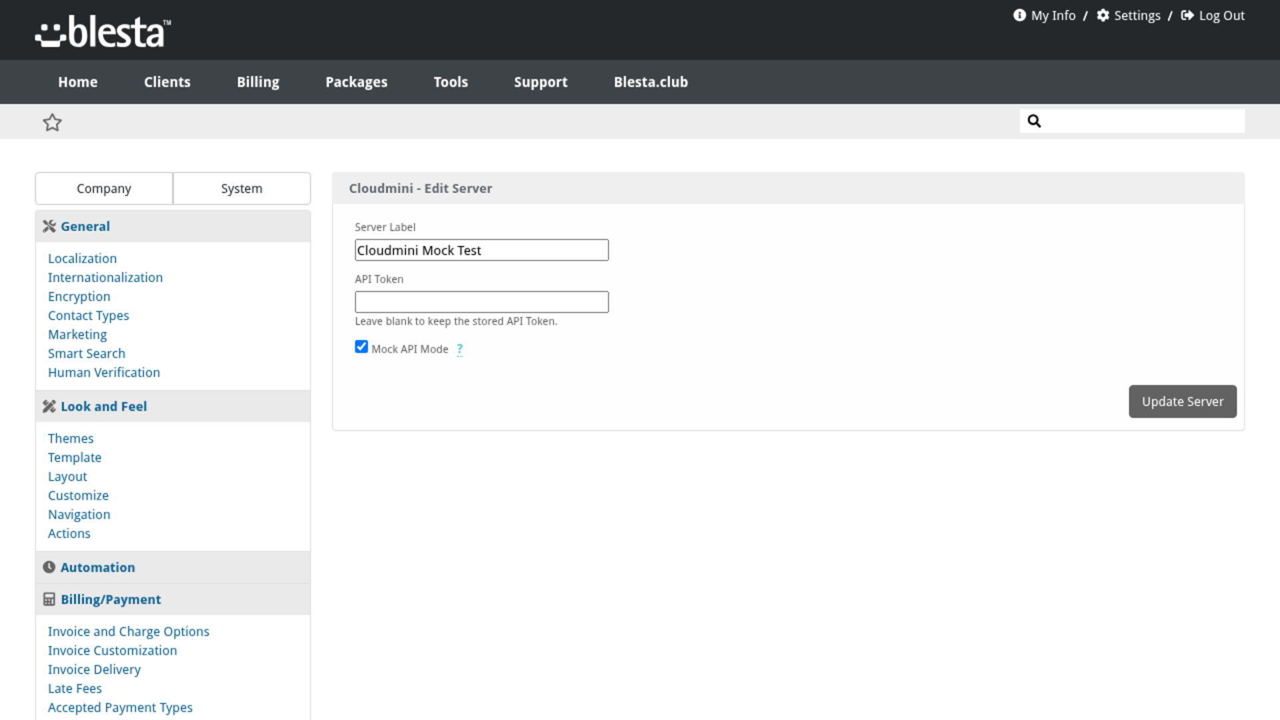Click the Log Out arrow icon
Image resolution: width=1280 pixels, height=720 pixels.
click(x=1187, y=15)
